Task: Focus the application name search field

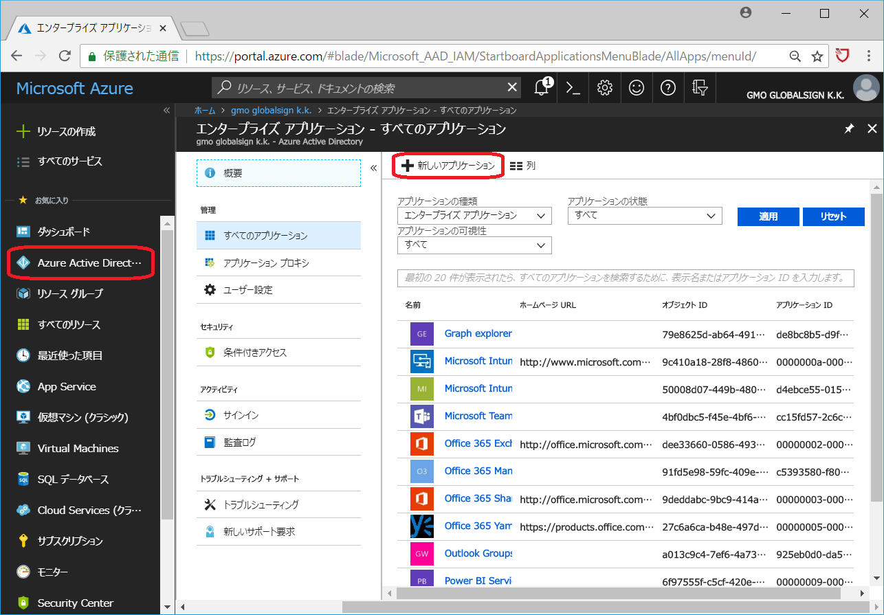Action: (626, 278)
